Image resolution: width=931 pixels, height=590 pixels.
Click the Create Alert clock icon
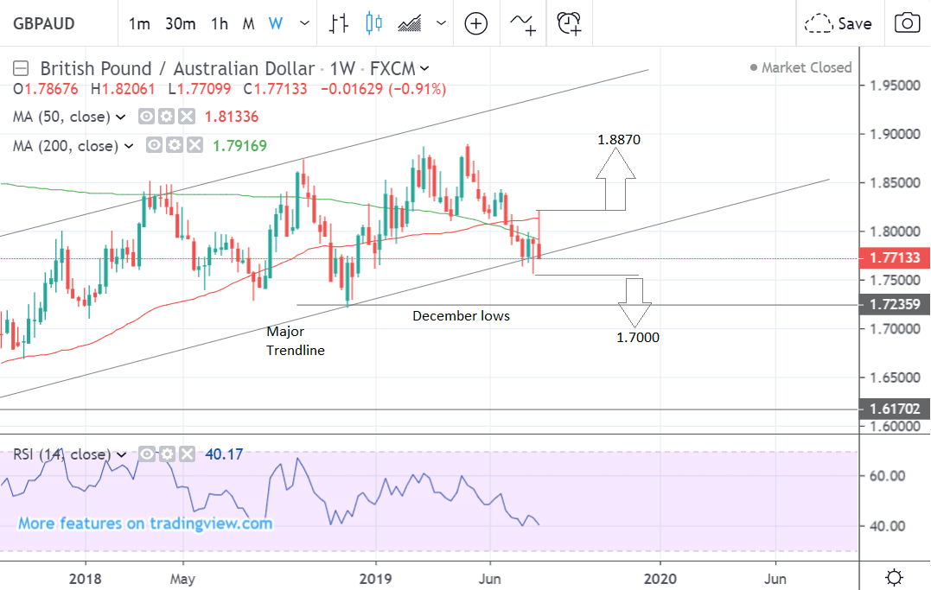(x=569, y=23)
